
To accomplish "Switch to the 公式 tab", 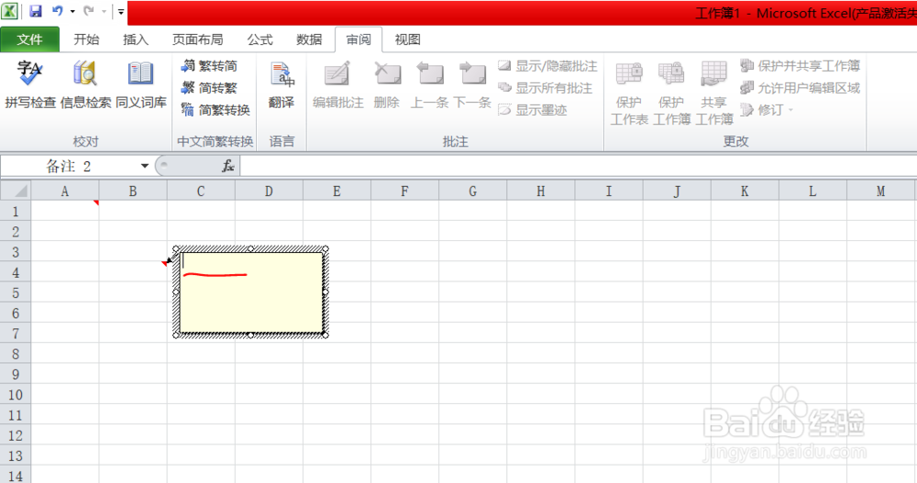I will pos(260,39).
